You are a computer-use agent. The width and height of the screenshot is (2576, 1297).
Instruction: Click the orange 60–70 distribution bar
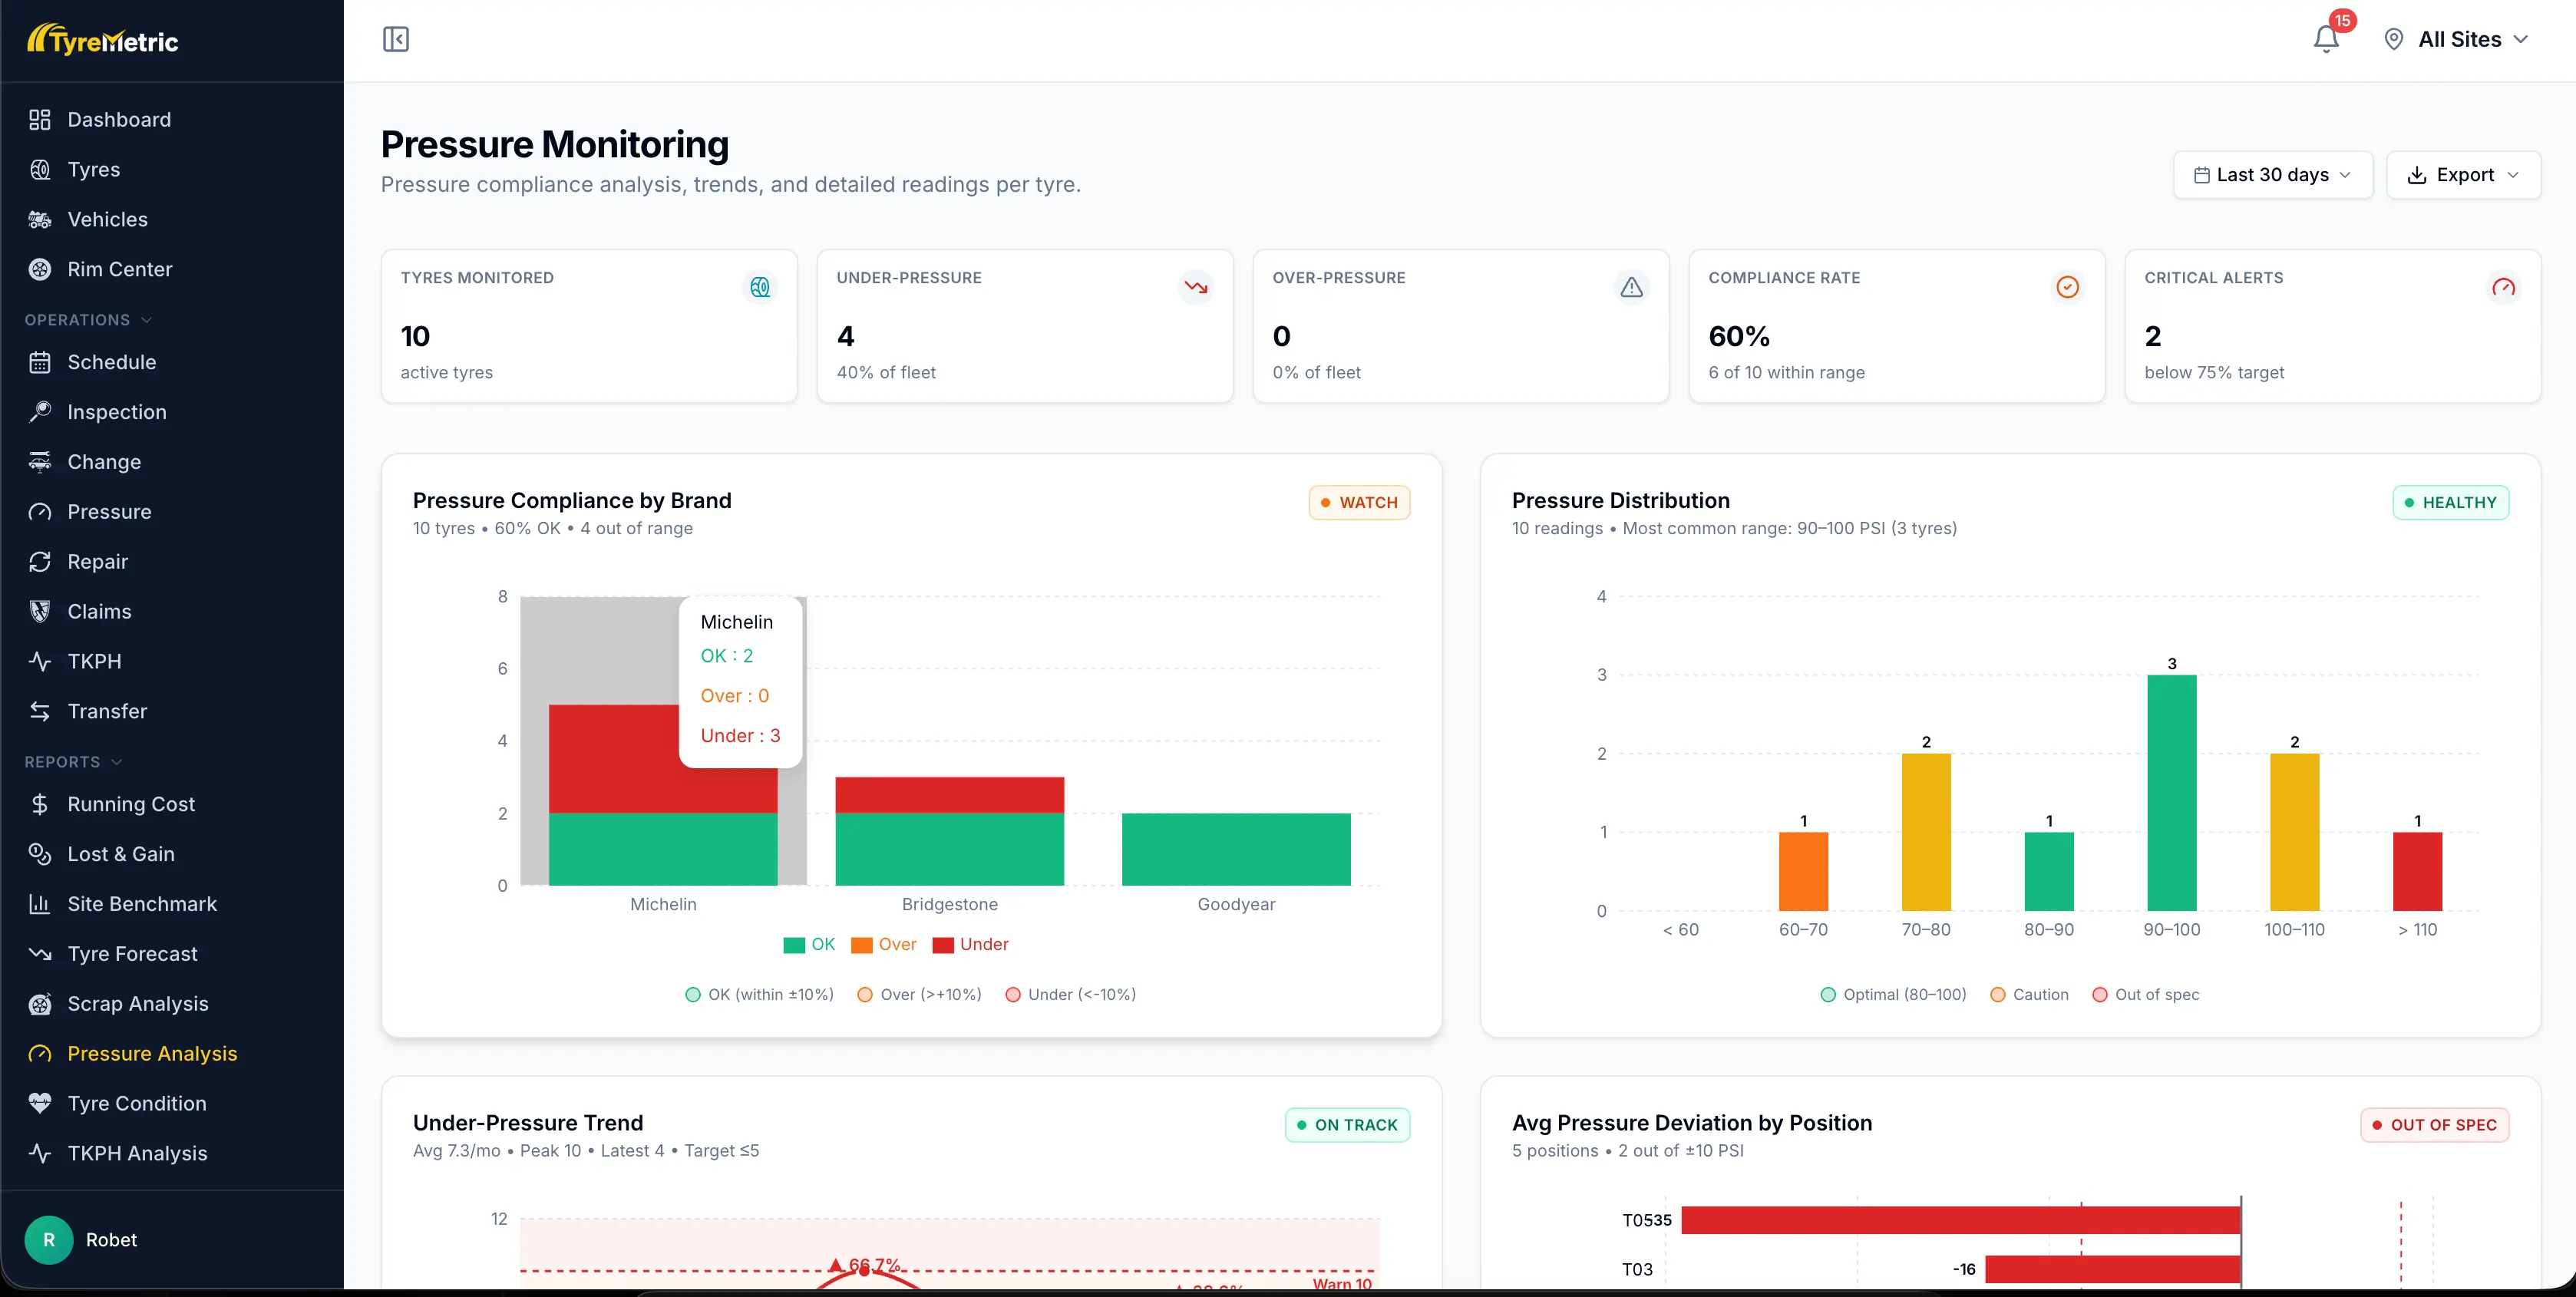pyautogui.click(x=1803, y=871)
